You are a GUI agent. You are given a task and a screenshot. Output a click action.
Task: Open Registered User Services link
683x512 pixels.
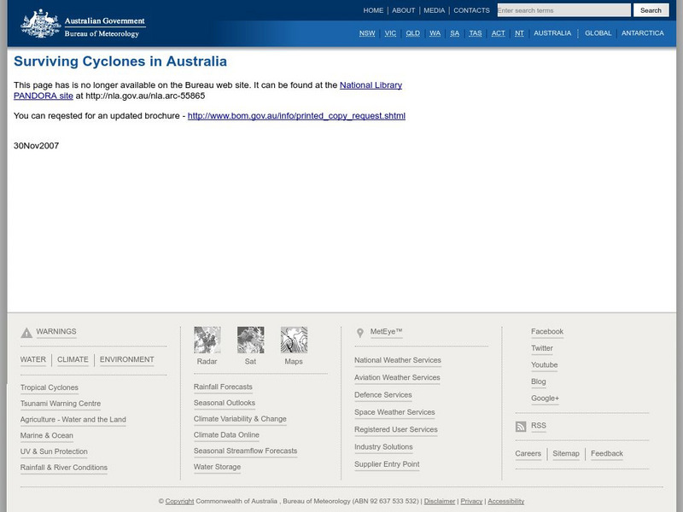(x=396, y=430)
